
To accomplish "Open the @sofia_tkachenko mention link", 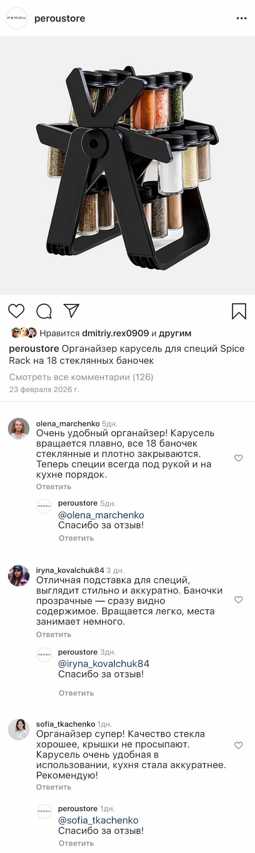I will (x=98, y=820).
